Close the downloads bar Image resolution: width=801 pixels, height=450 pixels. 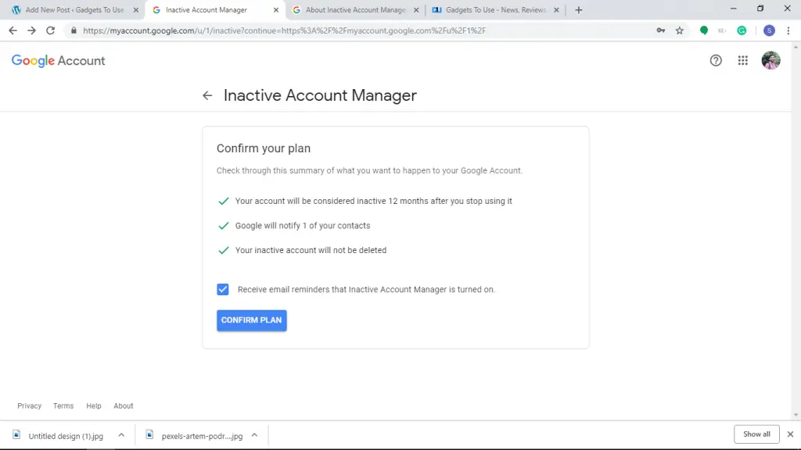click(x=790, y=434)
